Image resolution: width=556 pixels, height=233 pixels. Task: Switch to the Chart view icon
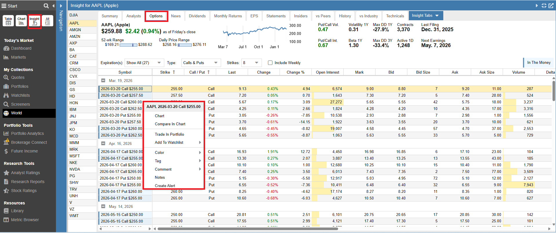pos(21,21)
